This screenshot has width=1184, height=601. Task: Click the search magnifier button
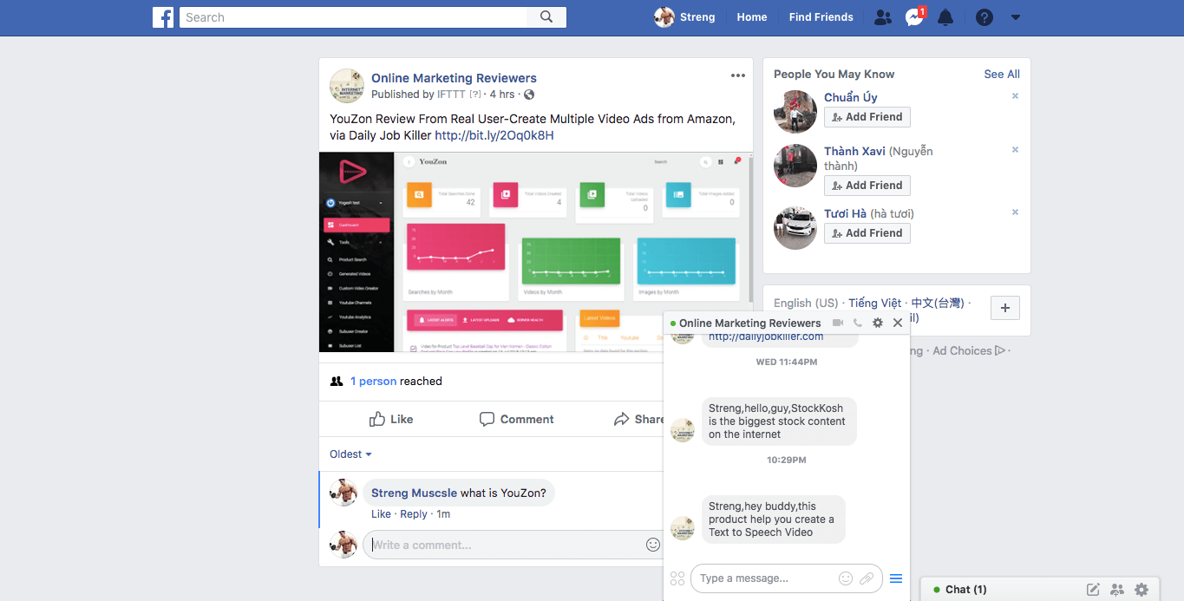click(546, 17)
